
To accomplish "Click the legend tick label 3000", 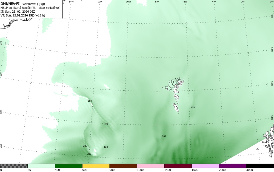I will [x=250, y=170].
